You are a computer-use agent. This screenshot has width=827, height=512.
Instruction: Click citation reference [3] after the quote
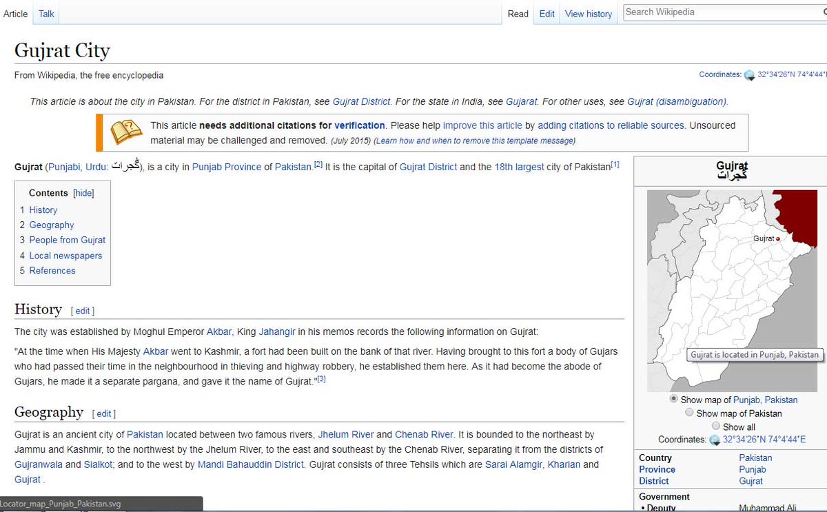pyautogui.click(x=321, y=378)
